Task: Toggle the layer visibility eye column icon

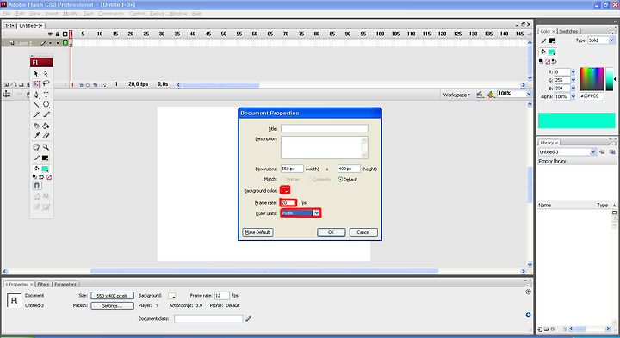Action: (x=50, y=34)
